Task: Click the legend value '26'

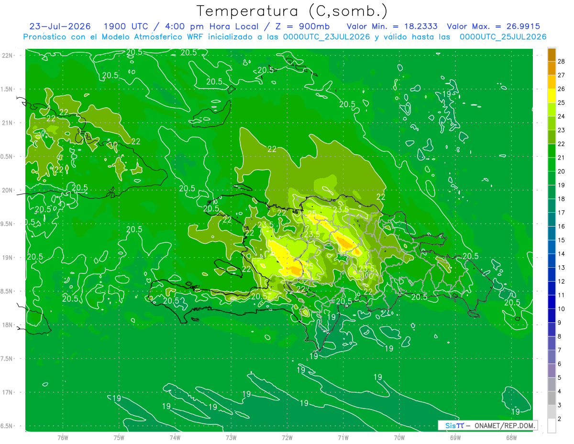Action: click(x=562, y=89)
